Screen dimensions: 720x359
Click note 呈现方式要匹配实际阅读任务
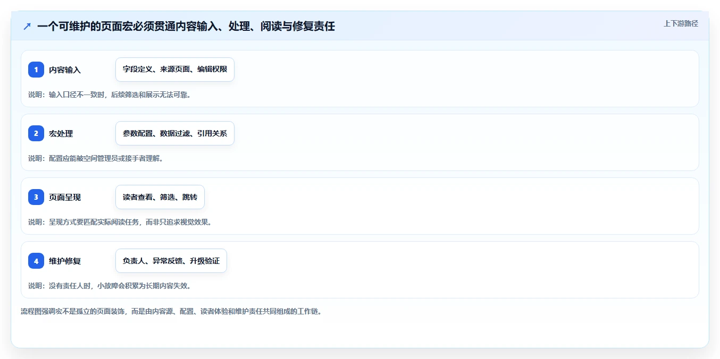[120, 222]
